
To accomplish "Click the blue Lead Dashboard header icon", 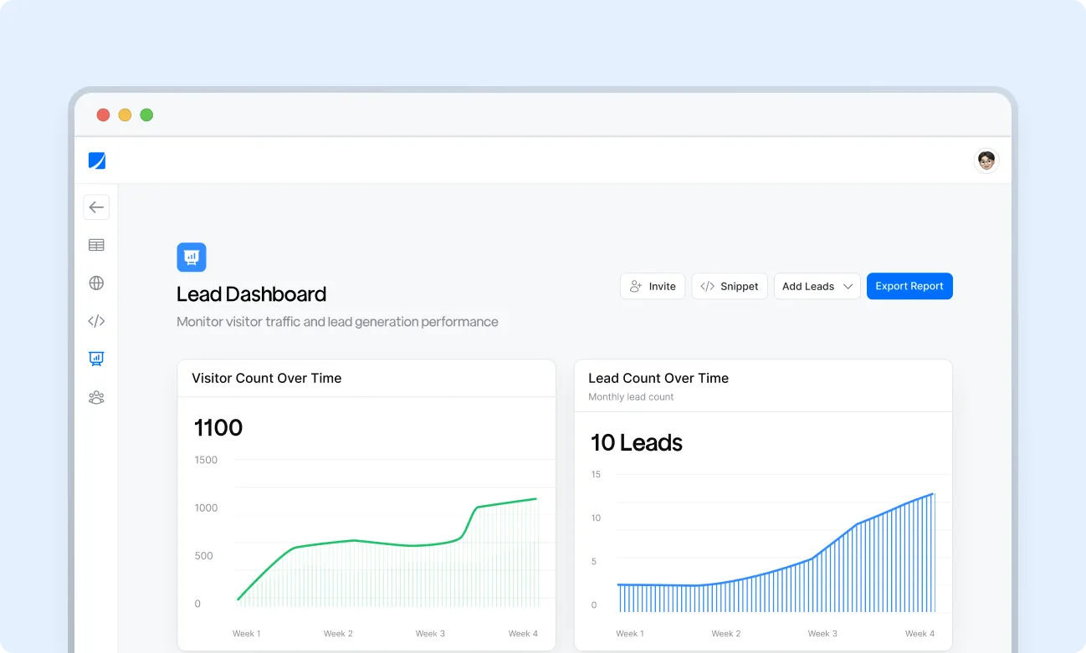I will (x=192, y=258).
